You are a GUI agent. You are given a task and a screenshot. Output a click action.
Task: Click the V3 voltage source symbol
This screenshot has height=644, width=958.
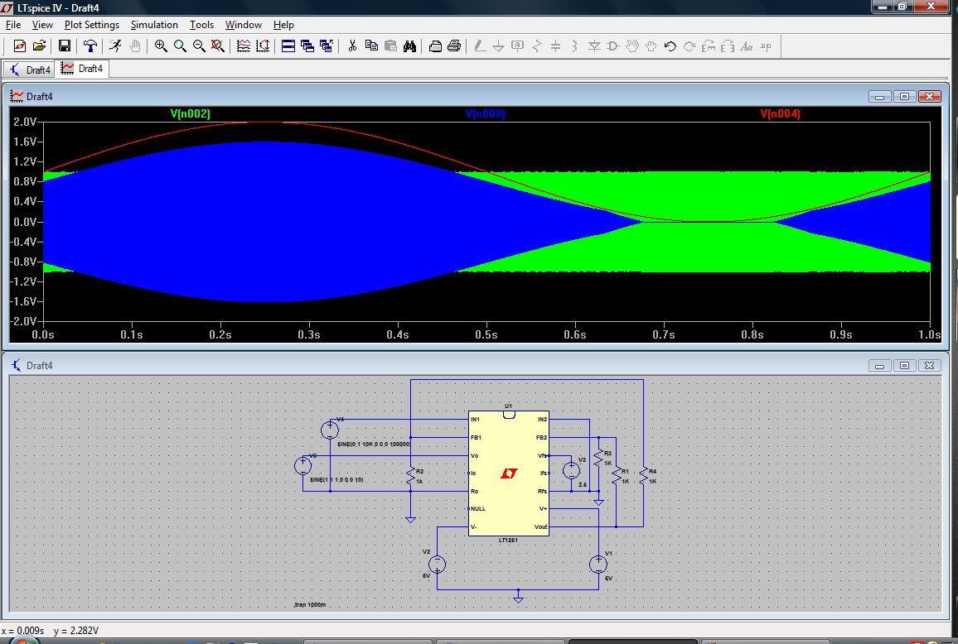(571, 470)
